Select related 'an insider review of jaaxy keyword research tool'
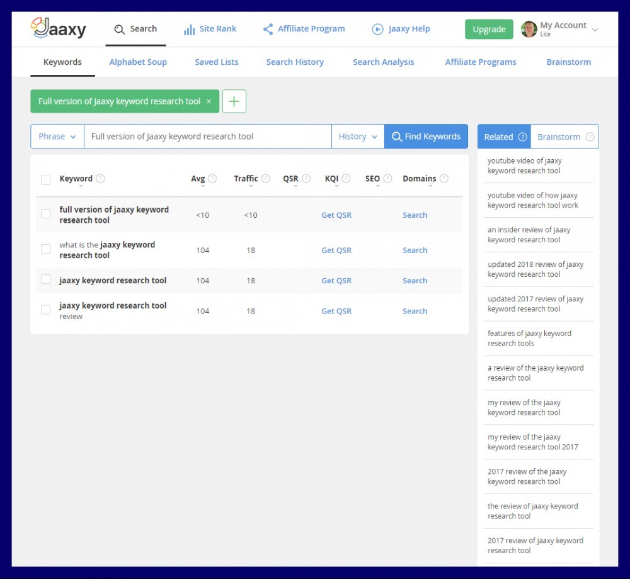Screen dimensions: 630x579 (538, 235)
